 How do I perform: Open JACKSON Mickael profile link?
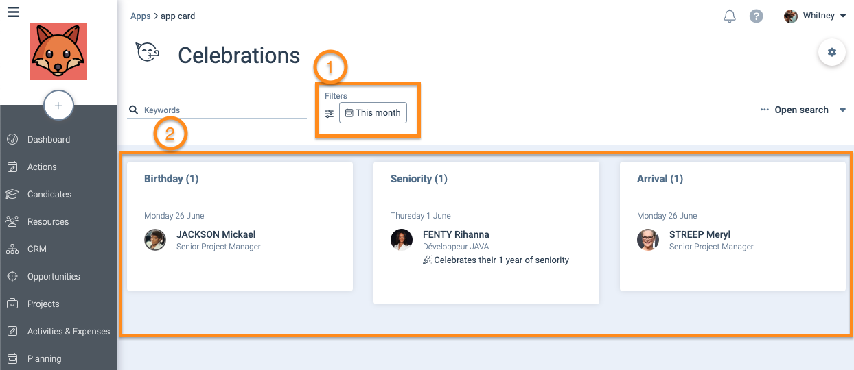pyautogui.click(x=216, y=234)
